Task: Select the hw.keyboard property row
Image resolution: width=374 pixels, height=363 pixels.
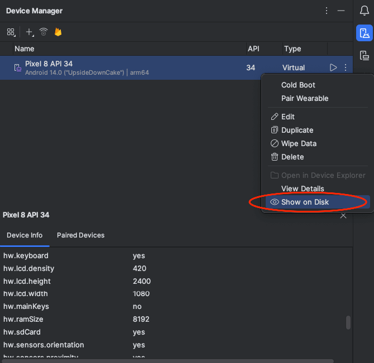Action: (175, 256)
